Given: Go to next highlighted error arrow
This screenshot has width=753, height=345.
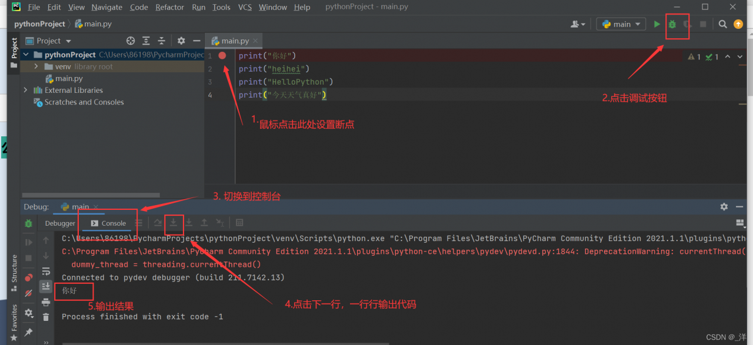Looking at the screenshot, I should (x=739, y=56).
